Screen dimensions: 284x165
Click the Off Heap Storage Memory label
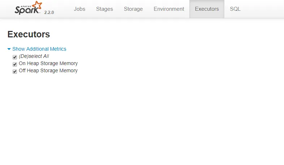click(x=48, y=71)
